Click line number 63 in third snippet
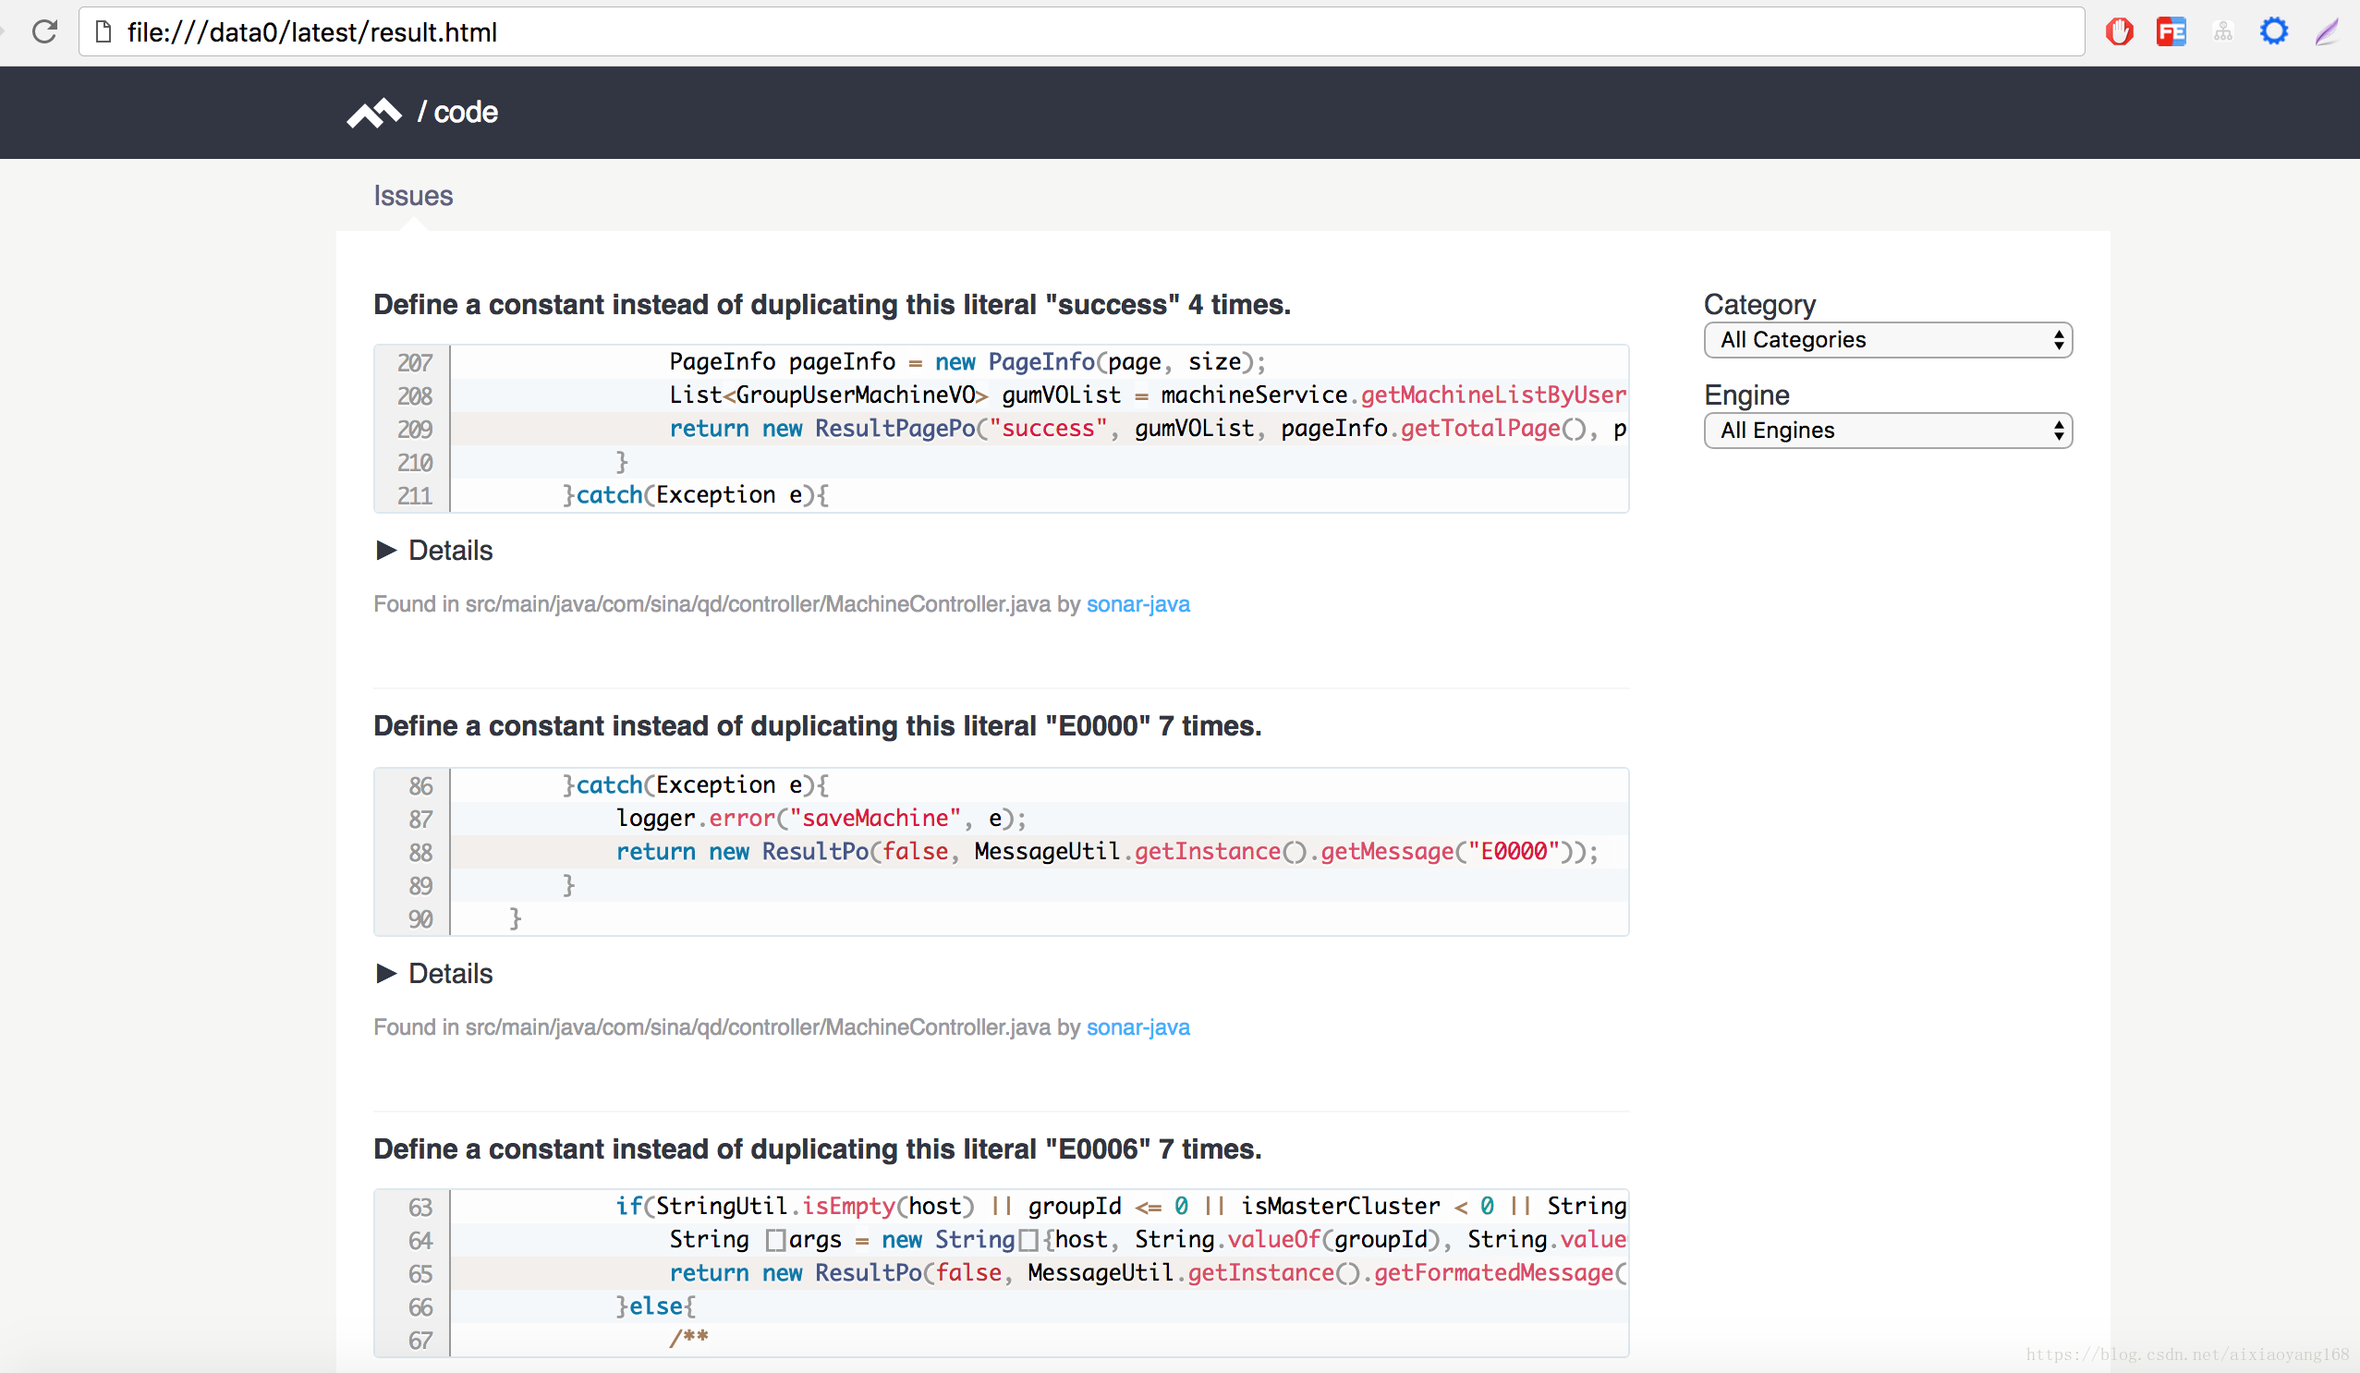The width and height of the screenshot is (2360, 1373). tap(420, 1208)
